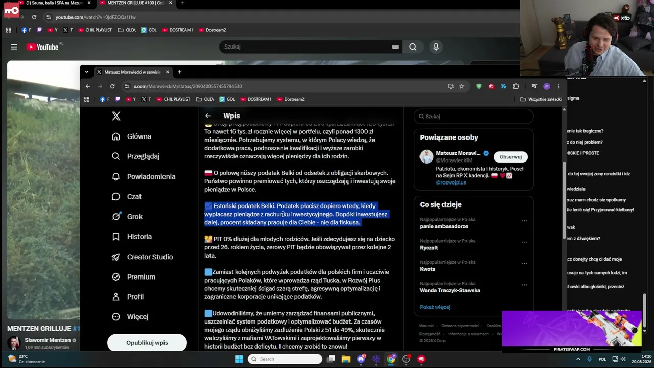Image resolution: width=654 pixels, height=368 pixels.
Task: Bookmark the x.com page with the star
Action: click(462, 86)
